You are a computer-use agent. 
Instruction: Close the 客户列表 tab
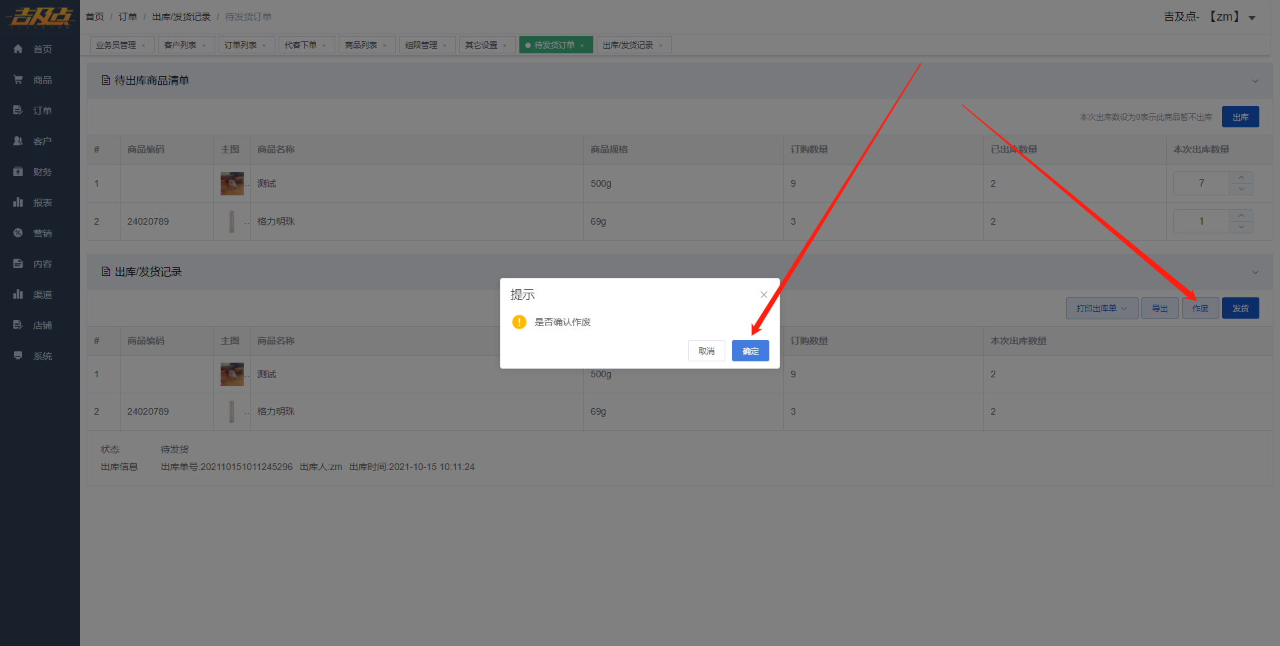(204, 45)
